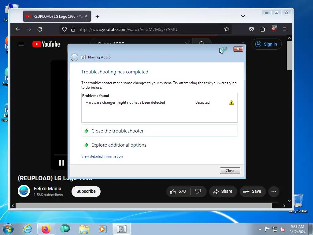This screenshot has width=313, height=235.
Task: Open the Windows Start menu
Action: [x=8, y=229]
